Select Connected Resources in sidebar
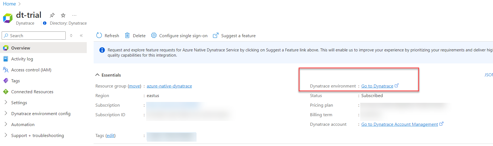This screenshot has height=146, width=493. [32, 92]
